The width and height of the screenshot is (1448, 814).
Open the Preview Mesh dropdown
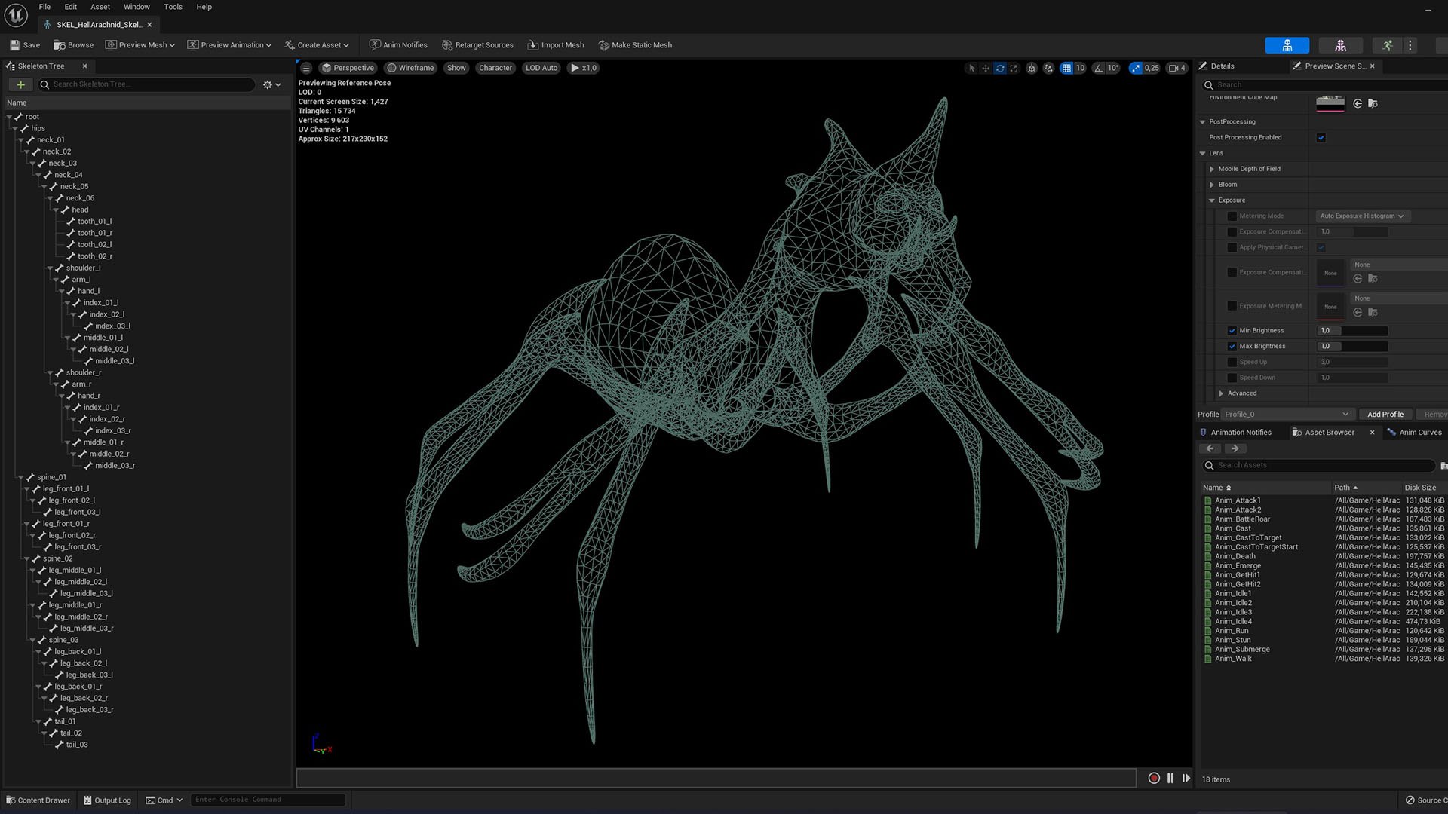(x=140, y=45)
